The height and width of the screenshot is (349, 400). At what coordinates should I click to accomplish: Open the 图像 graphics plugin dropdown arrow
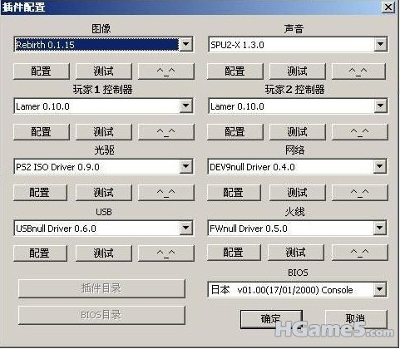coord(185,44)
